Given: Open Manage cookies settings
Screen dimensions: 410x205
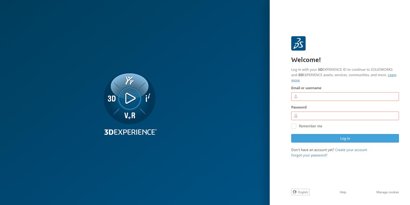Looking at the screenshot, I should [387, 192].
